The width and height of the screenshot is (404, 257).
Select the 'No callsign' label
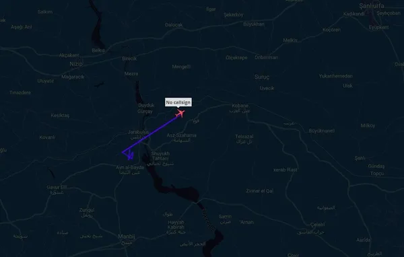[x=178, y=102]
